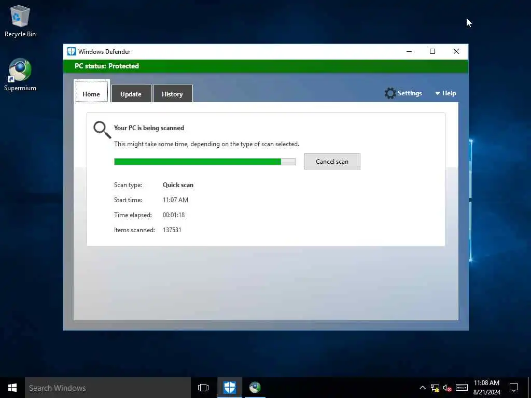Screen dimensions: 531x398
Task: Minimize the Windows Defender window
Action: [409, 51]
